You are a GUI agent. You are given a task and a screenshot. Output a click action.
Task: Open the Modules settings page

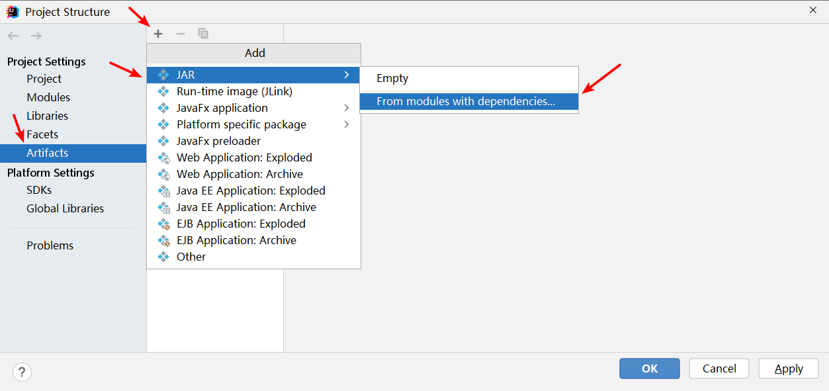[48, 97]
